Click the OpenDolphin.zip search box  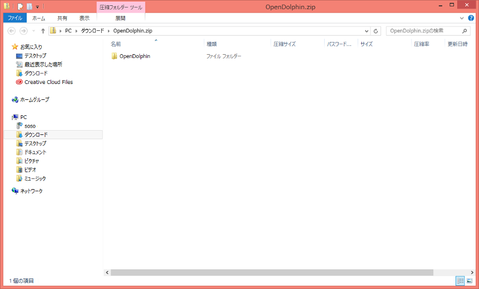[423, 31]
